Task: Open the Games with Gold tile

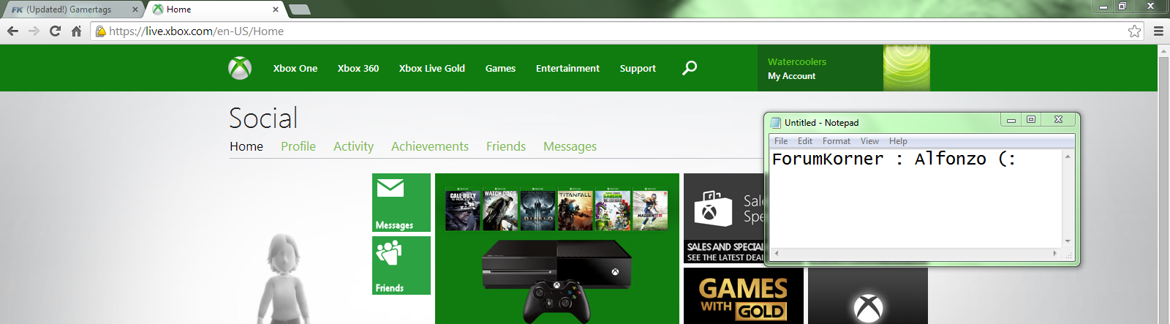Action: (744, 295)
